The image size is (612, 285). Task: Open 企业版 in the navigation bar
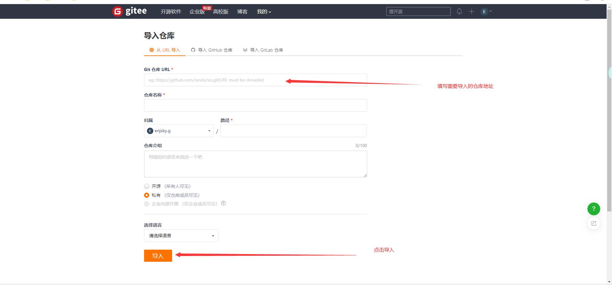click(197, 12)
